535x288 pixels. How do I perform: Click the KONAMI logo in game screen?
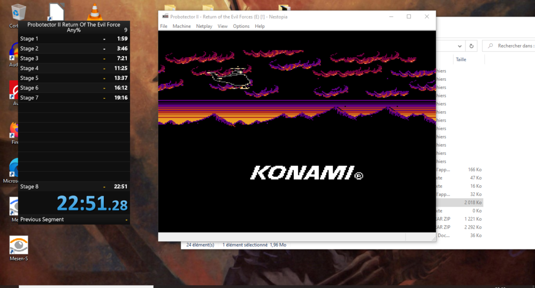[307, 173]
